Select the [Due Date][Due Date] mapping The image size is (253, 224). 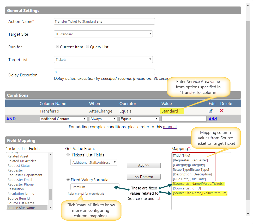coord(189,179)
